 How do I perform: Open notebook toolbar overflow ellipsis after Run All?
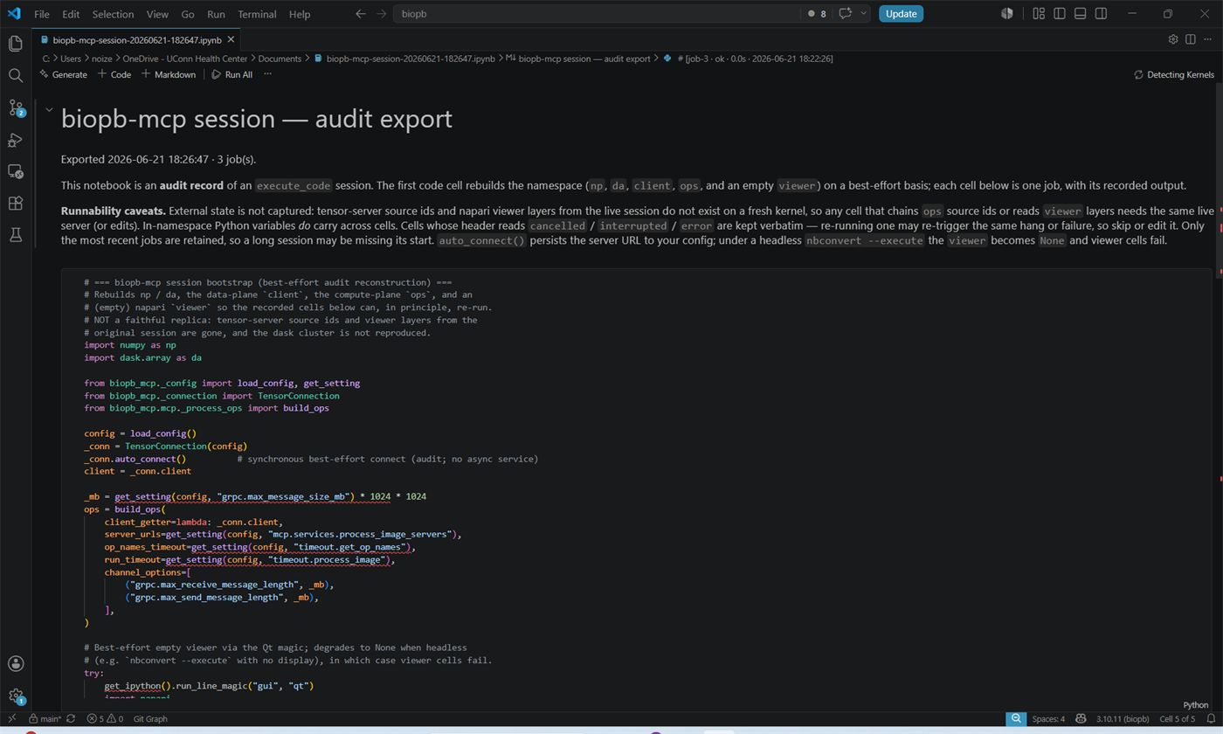(267, 74)
